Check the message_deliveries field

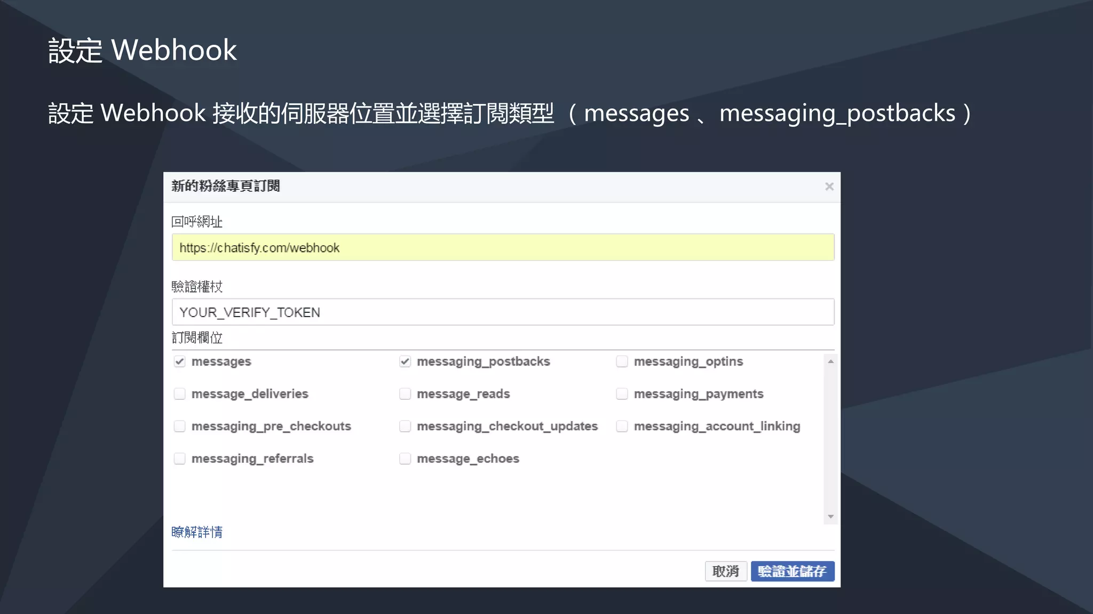tap(180, 394)
